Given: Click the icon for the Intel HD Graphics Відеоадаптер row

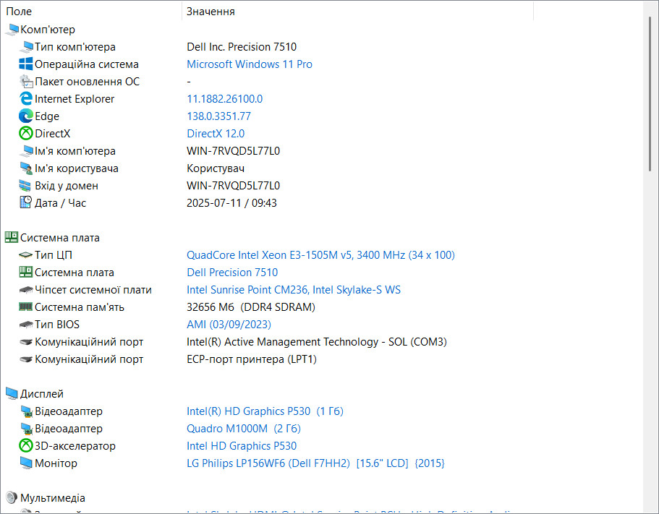Looking at the screenshot, I should click(x=27, y=411).
